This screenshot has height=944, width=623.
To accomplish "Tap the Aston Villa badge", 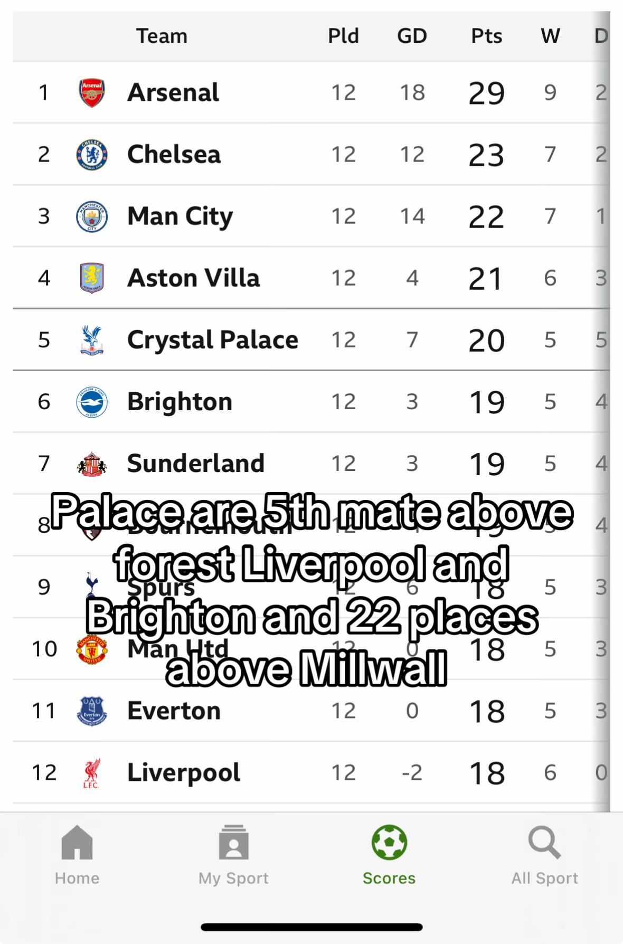I will [x=92, y=278].
